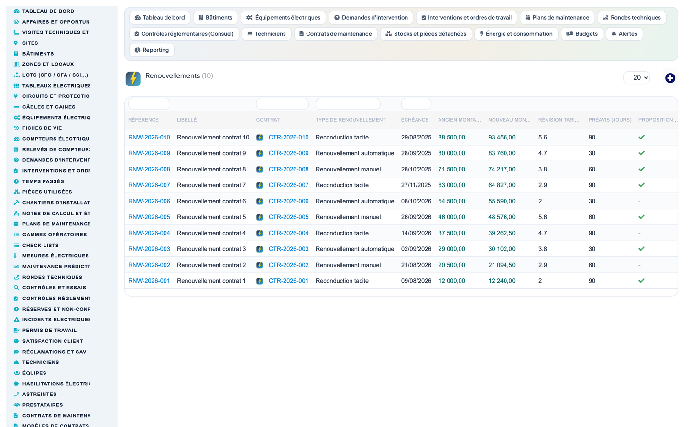Click the lightning bolt icon beside CTR-2026-010
This screenshot has width=691, height=427.
tap(260, 138)
